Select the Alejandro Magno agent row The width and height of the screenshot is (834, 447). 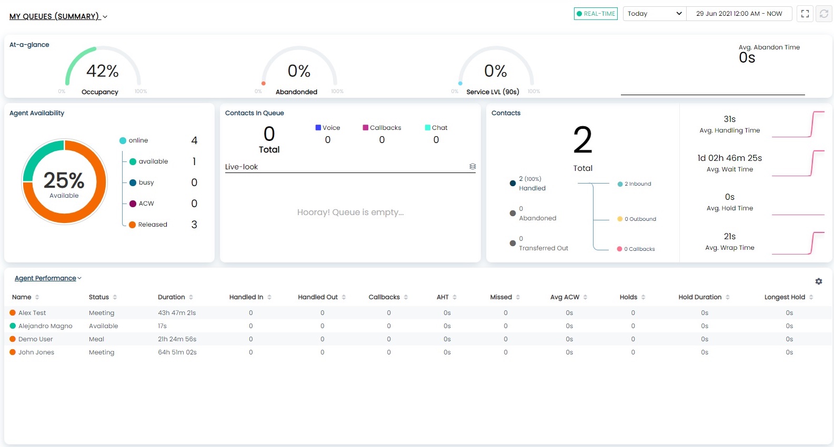click(x=418, y=326)
